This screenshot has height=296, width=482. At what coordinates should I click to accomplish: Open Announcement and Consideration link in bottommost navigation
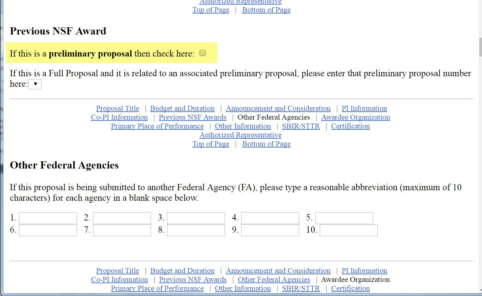(x=278, y=271)
